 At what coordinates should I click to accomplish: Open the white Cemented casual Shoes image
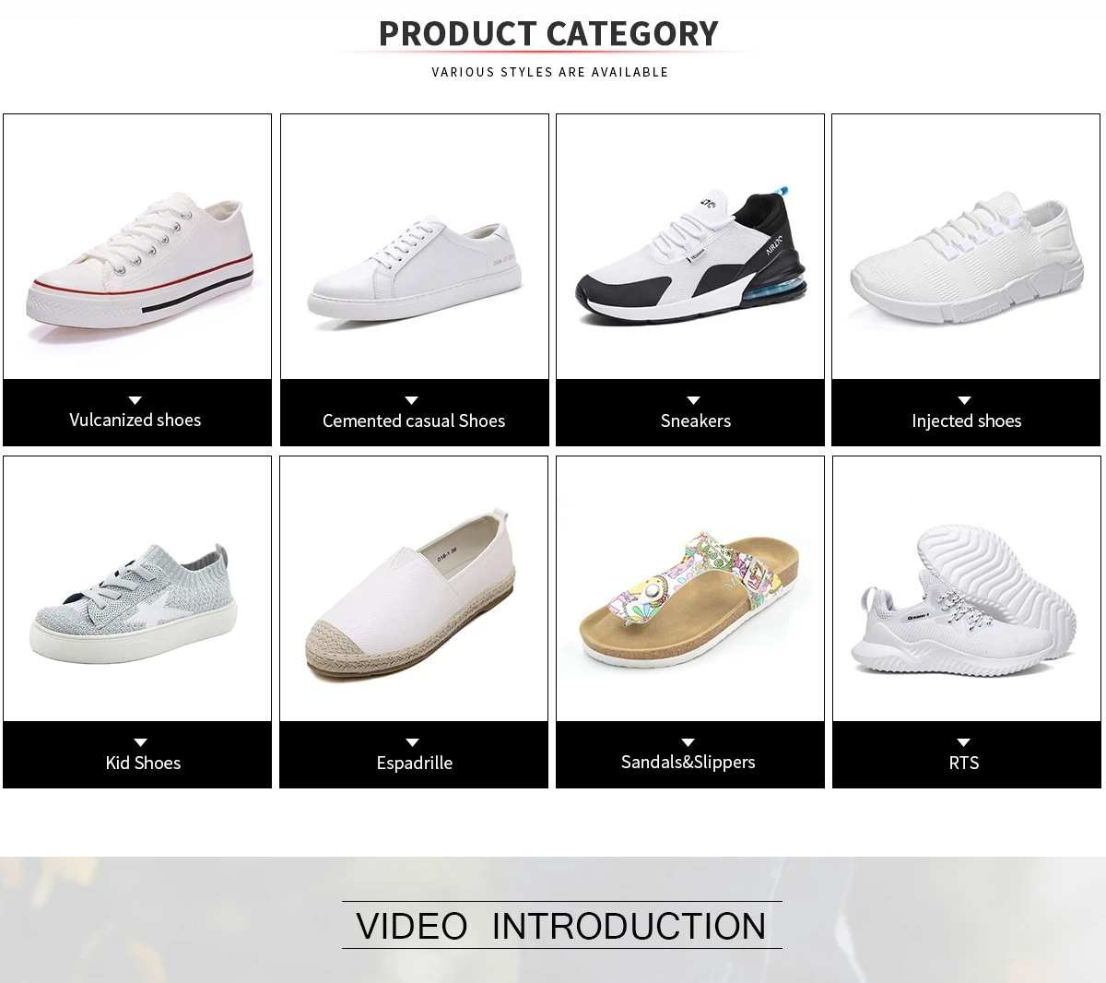415,246
